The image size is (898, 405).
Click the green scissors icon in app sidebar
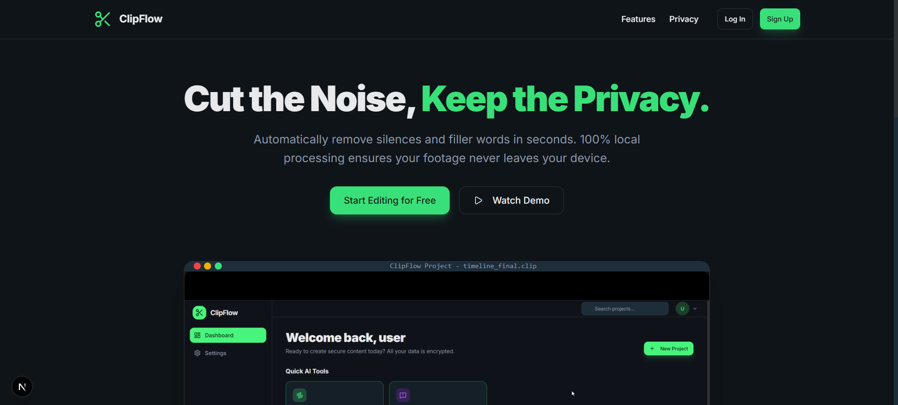point(199,313)
